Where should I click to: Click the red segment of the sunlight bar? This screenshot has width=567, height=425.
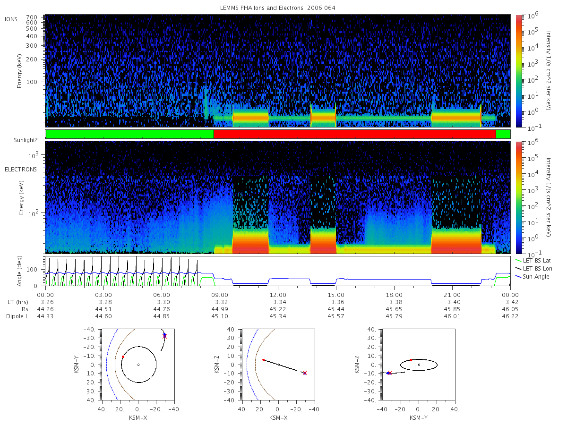coord(355,134)
